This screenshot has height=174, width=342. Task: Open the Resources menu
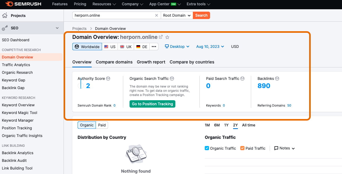tap(104, 4)
